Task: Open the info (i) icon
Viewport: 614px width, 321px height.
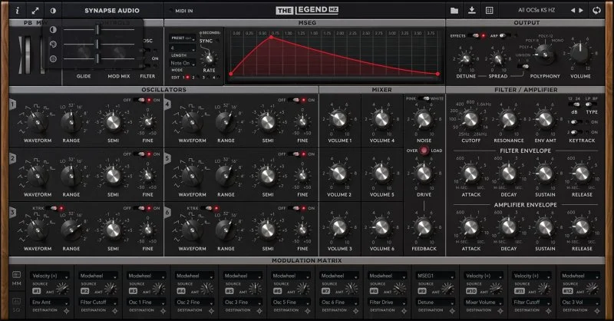Action: pyautogui.click(x=17, y=11)
